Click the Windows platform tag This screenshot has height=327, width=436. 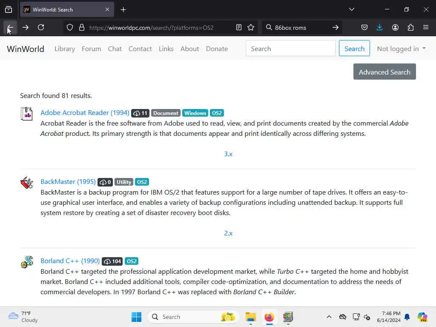(195, 113)
